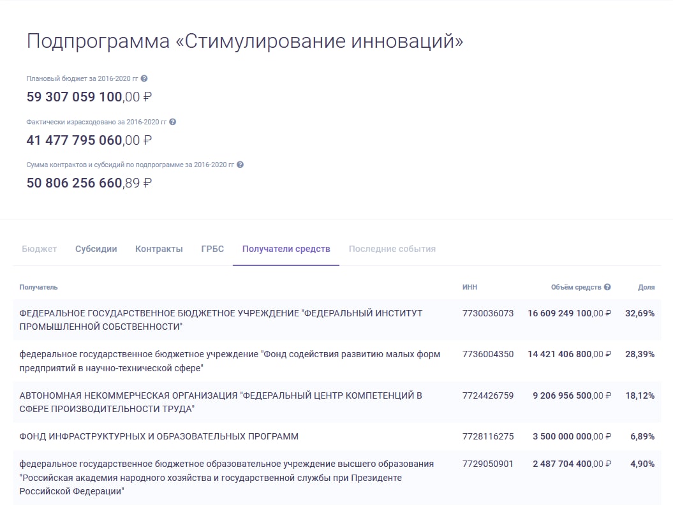Click amount 14 421 406 800,00 ₽

(x=569, y=354)
